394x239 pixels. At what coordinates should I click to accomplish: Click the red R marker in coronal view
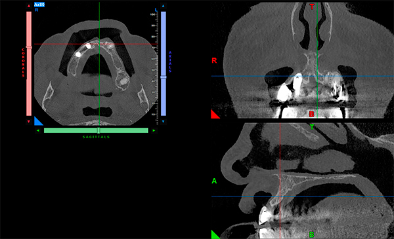point(214,60)
